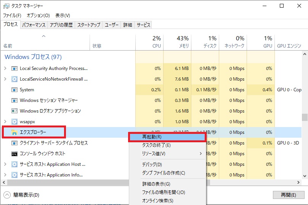Select the Windows プロセス (97) group heading
This screenshot has width=308, height=205.
(33, 57)
